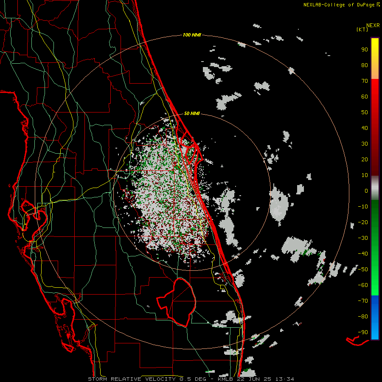Click the KMLB station identifier in the caption

point(225,379)
